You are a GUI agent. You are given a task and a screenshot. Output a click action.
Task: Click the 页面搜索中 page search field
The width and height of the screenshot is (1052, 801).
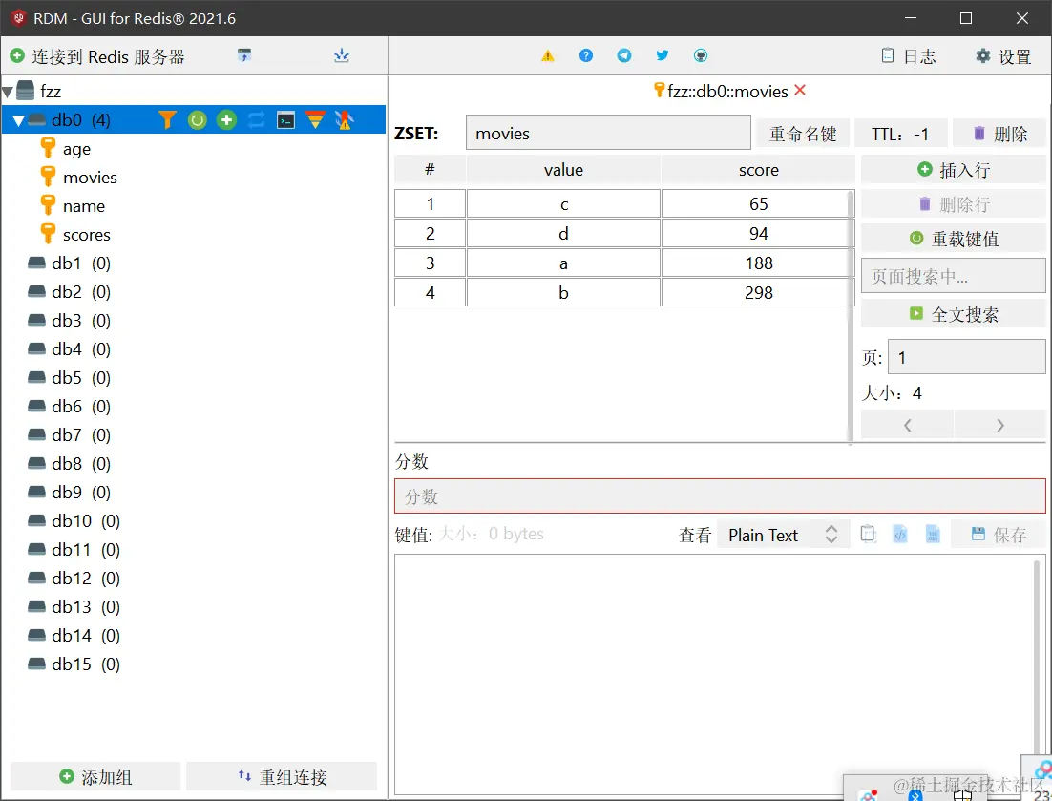point(953,276)
